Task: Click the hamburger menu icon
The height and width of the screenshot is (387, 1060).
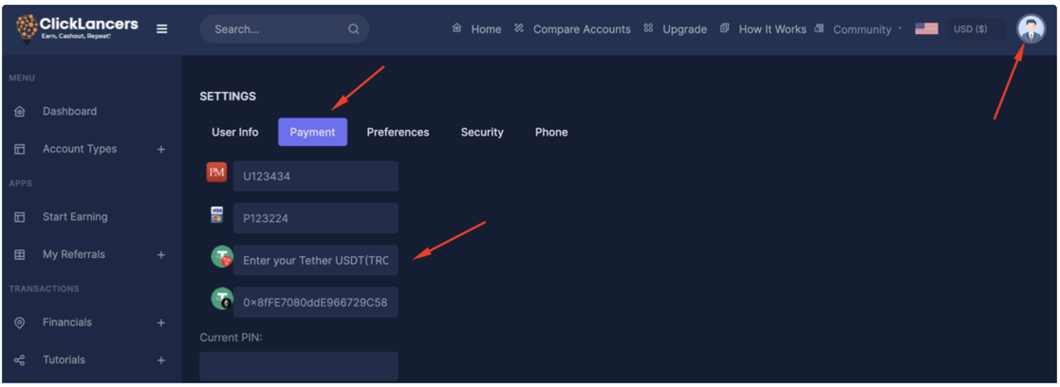Action: [x=161, y=28]
